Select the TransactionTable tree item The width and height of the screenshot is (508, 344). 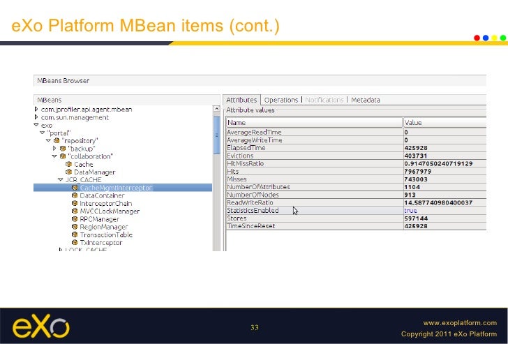[x=106, y=234]
